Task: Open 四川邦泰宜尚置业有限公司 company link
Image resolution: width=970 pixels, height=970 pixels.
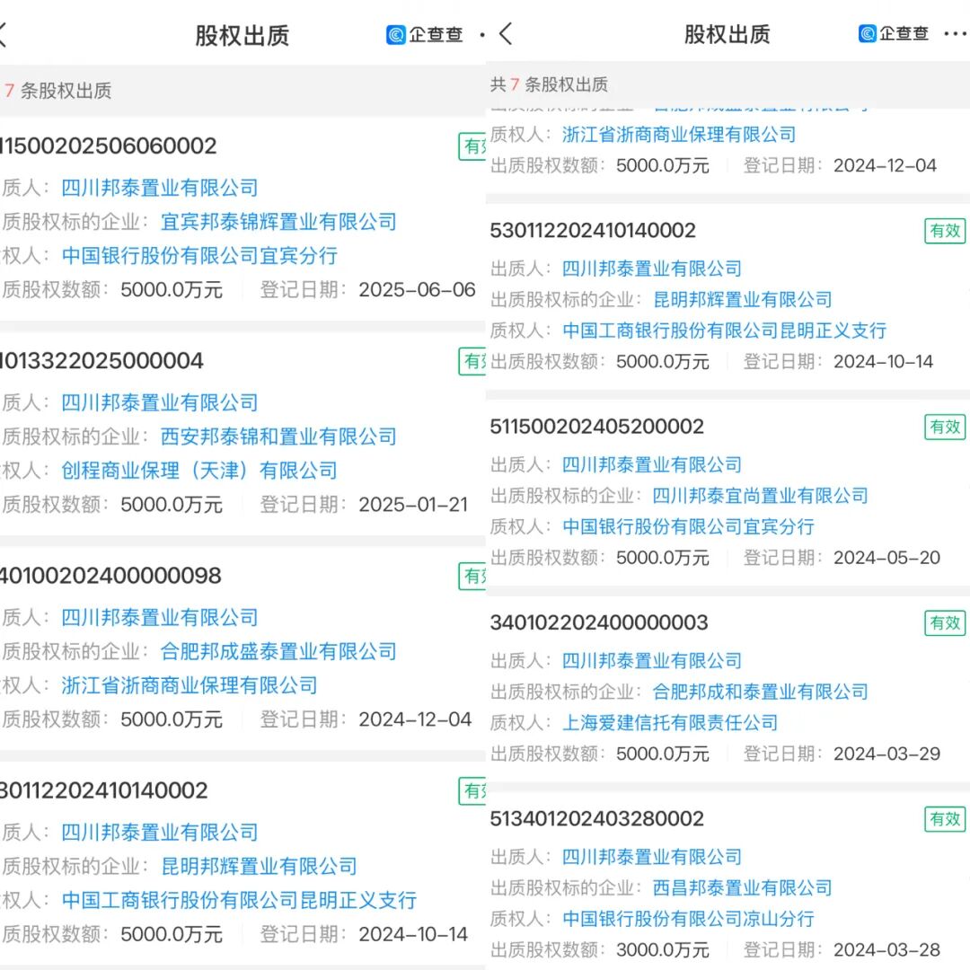Action: coord(760,496)
